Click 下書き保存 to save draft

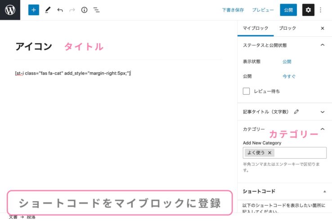tap(233, 10)
